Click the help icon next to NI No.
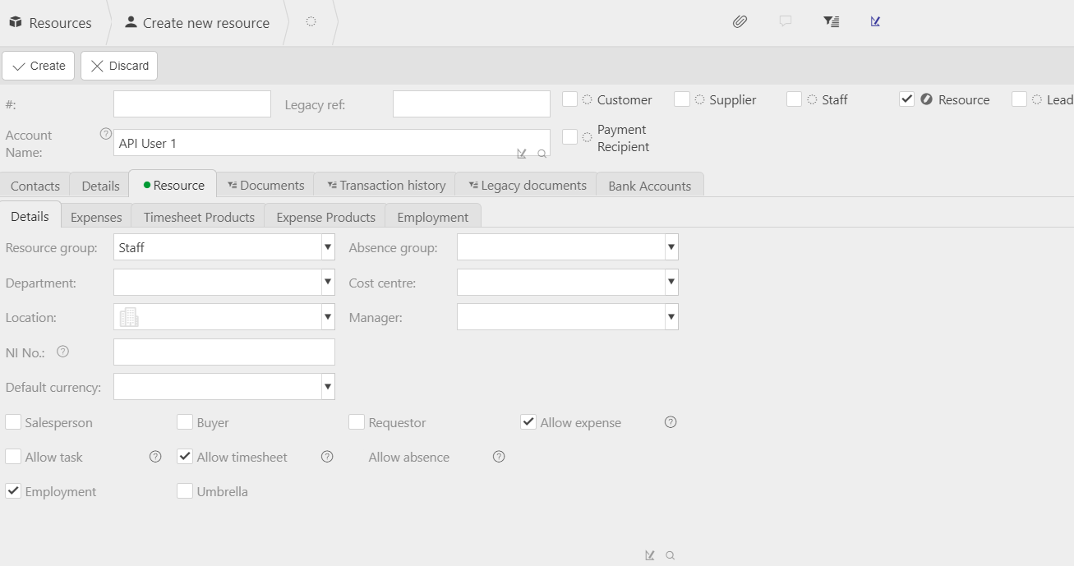 [62, 352]
